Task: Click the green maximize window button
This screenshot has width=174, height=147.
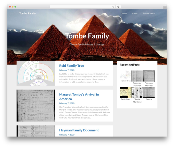Action: pyautogui.click(x=15, y=7)
